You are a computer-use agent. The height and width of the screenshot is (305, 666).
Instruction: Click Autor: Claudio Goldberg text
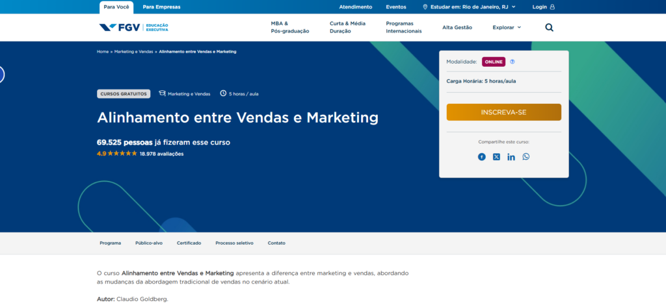click(133, 299)
